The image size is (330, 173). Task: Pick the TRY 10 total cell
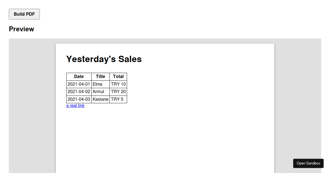tap(118, 84)
